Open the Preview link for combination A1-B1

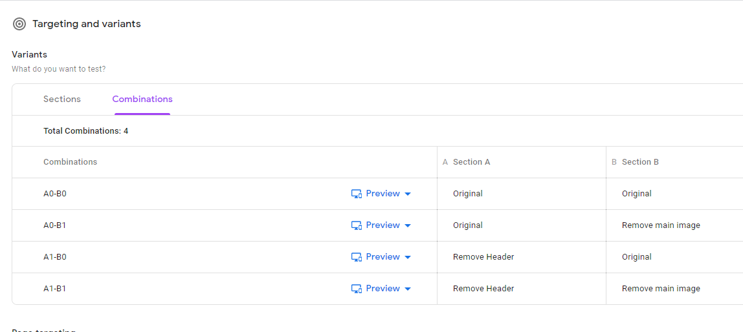coord(383,289)
